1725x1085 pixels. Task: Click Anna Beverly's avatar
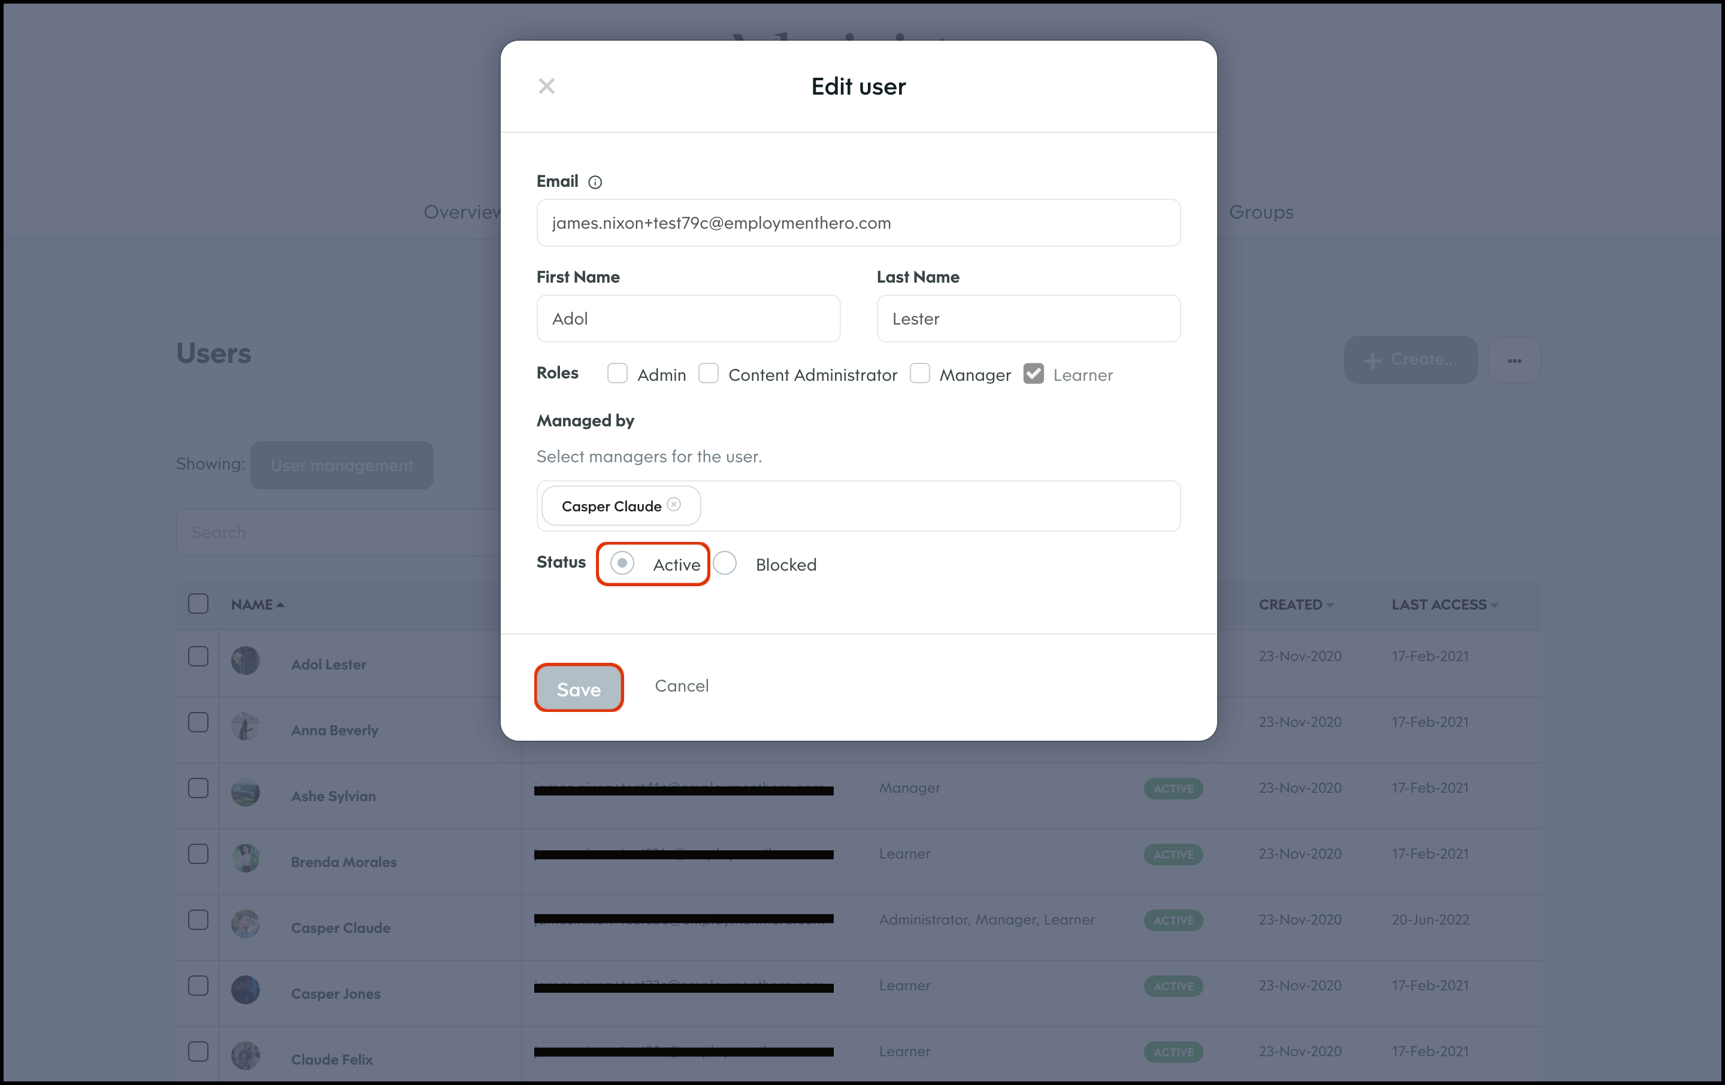(x=245, y=726)
